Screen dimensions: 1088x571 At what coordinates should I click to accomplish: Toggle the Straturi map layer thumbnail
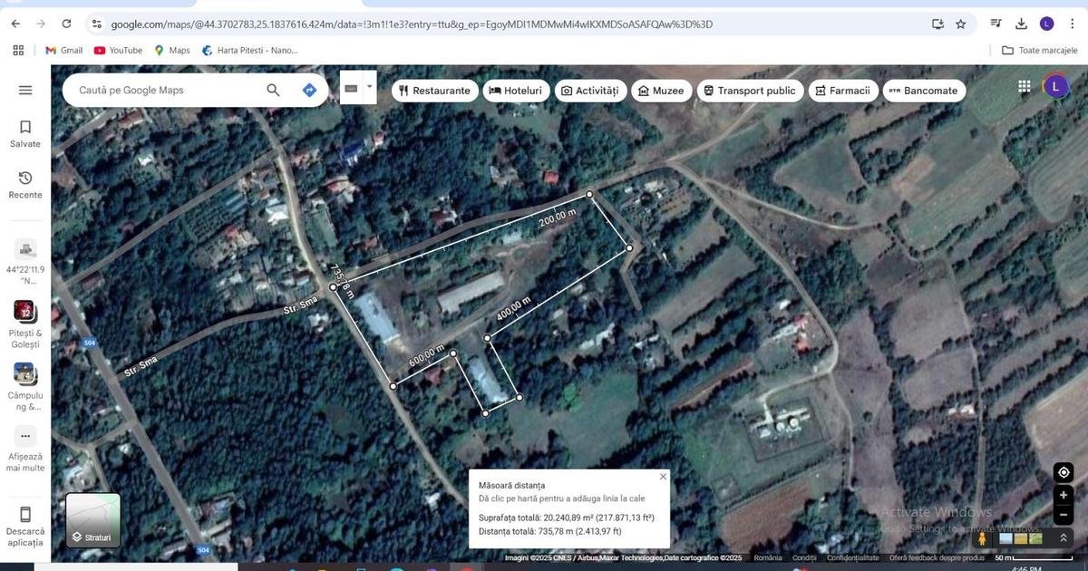[x=92, y=520]
